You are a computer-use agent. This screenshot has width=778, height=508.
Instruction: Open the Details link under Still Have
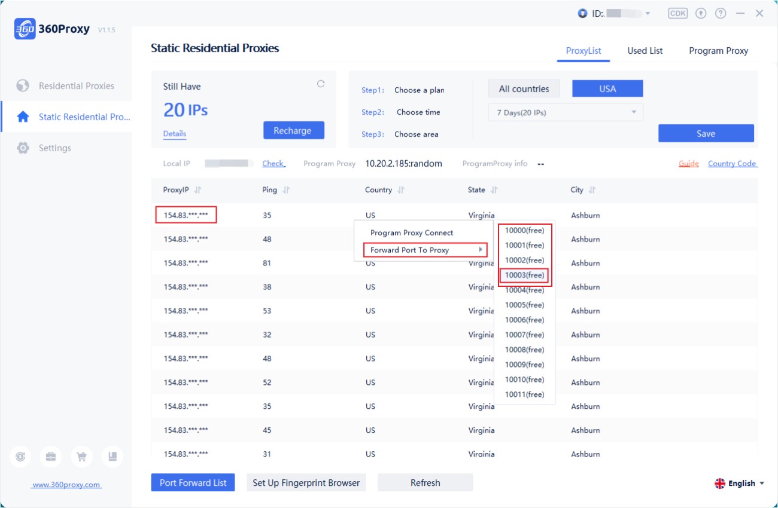point(175,134)
